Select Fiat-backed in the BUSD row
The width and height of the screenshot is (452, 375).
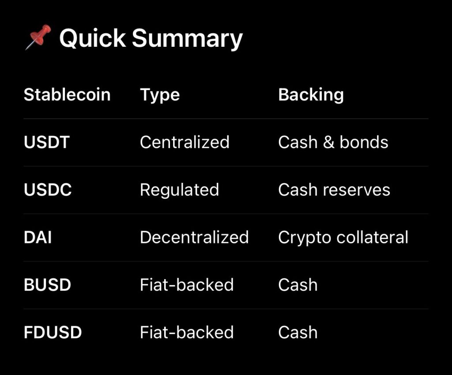pos(187,285)
